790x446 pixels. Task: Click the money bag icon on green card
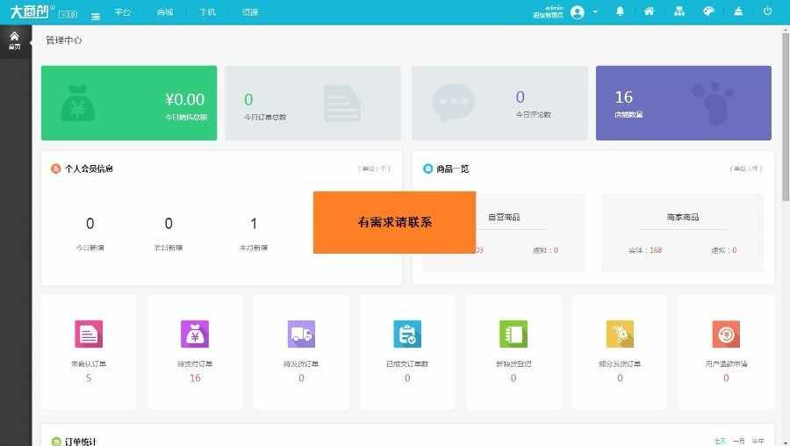tap(77, 104)
